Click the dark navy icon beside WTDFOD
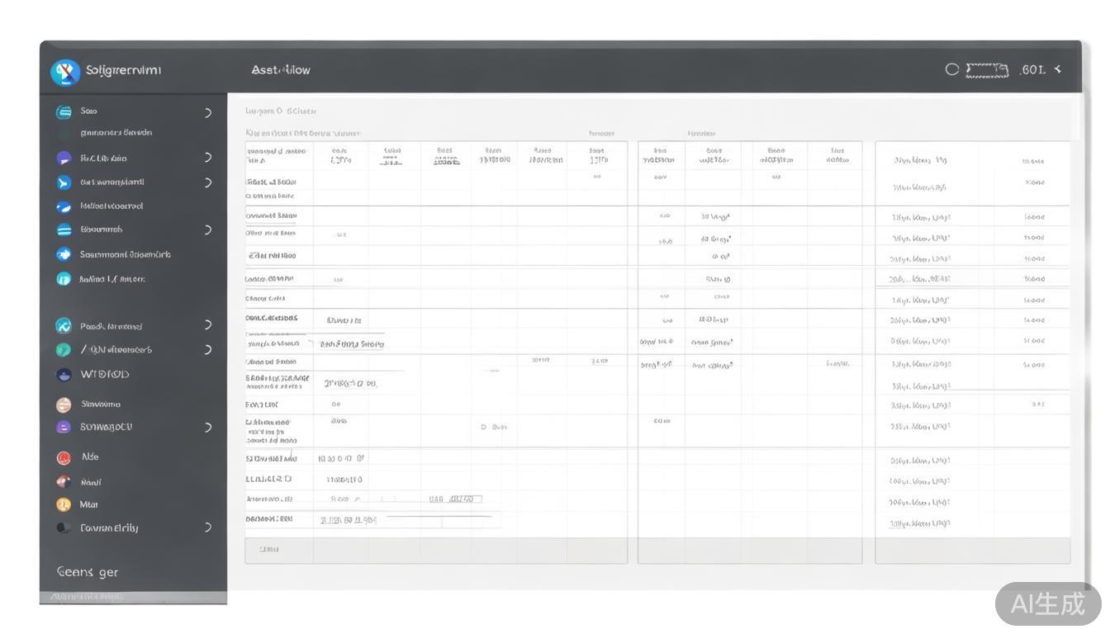Screen dimensions: 1110x634 click(64, 375)
